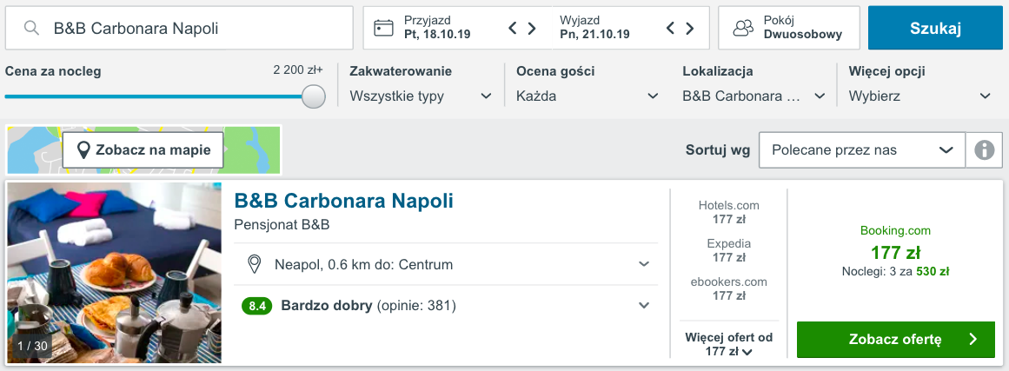The image size is (1009, 371).
Task: Click the sorting info icon
Action: [984, 150]
